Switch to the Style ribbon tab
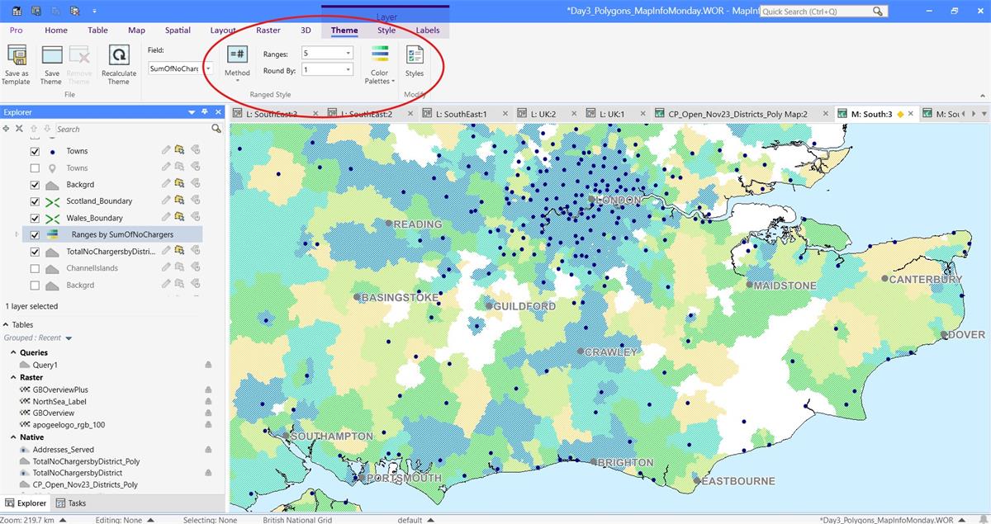Screen dimensions: 991x524 coord(386,31)
